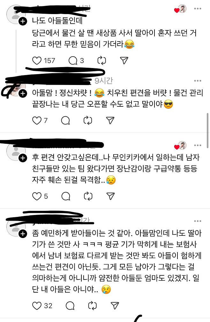The image size is (210, 322).
Task: Open replies on the 157-likes comment
Action: 73,61
